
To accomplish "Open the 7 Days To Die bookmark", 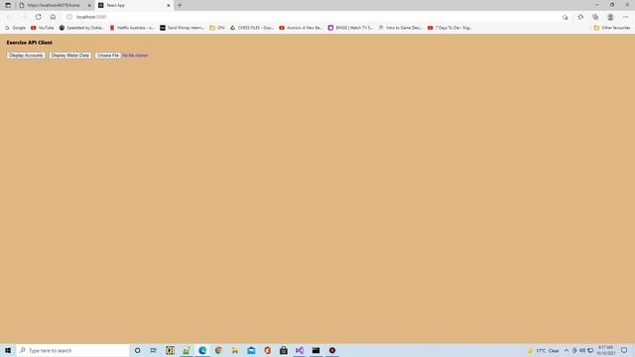I will click(x=449, y=28).
